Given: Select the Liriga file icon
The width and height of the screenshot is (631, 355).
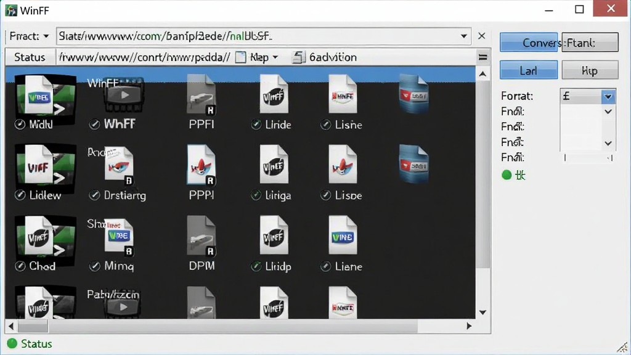Looking at the screenshot, I should tap(274, 164).
